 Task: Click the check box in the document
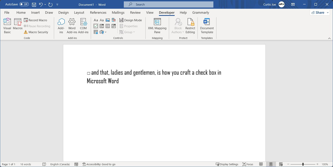coord(89,73)
